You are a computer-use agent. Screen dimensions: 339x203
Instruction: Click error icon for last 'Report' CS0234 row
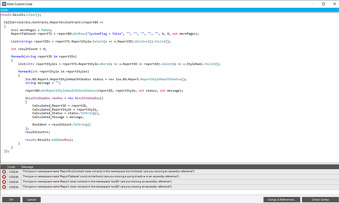4,187
